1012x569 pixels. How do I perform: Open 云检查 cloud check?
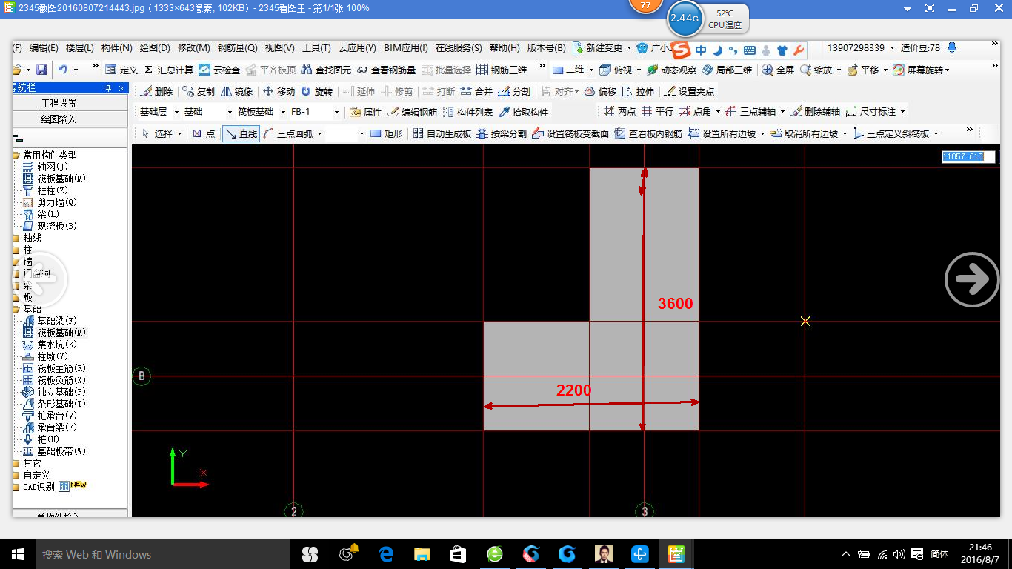(x=219, y=70)
